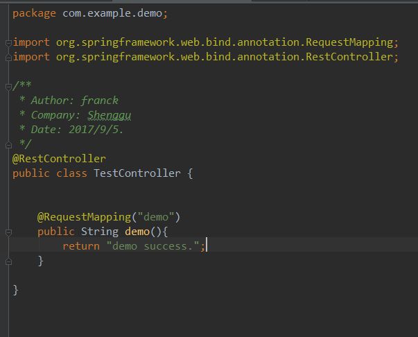Click the underlined word Shenggu
418x337 pixels.
point(110,115)
